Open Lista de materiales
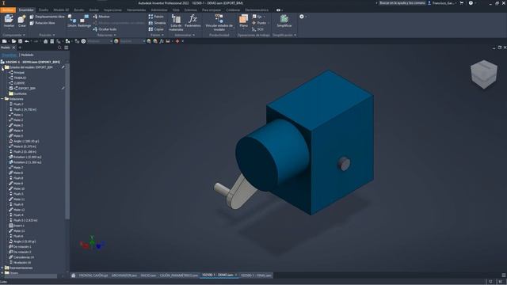Screen dimensions: 507x285 (176, 23)
